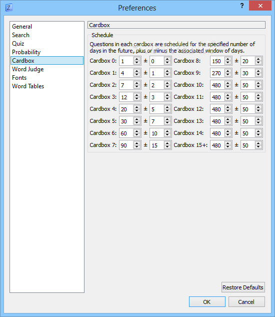
Task: Click the Restore Defaults button
Action: tap(243, 287)
